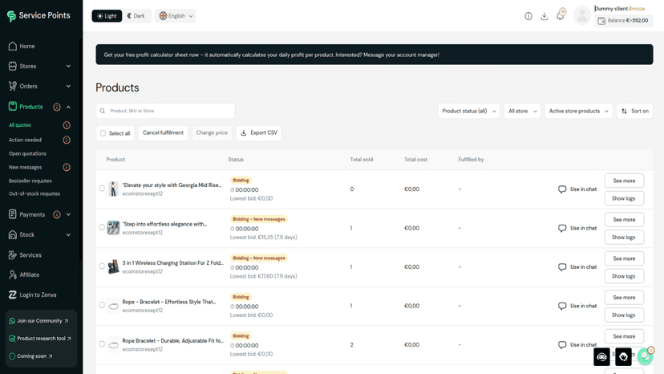Screen dimensions: 664x374
Task: Open the green chat widget bubble
Action: [645, 356]
